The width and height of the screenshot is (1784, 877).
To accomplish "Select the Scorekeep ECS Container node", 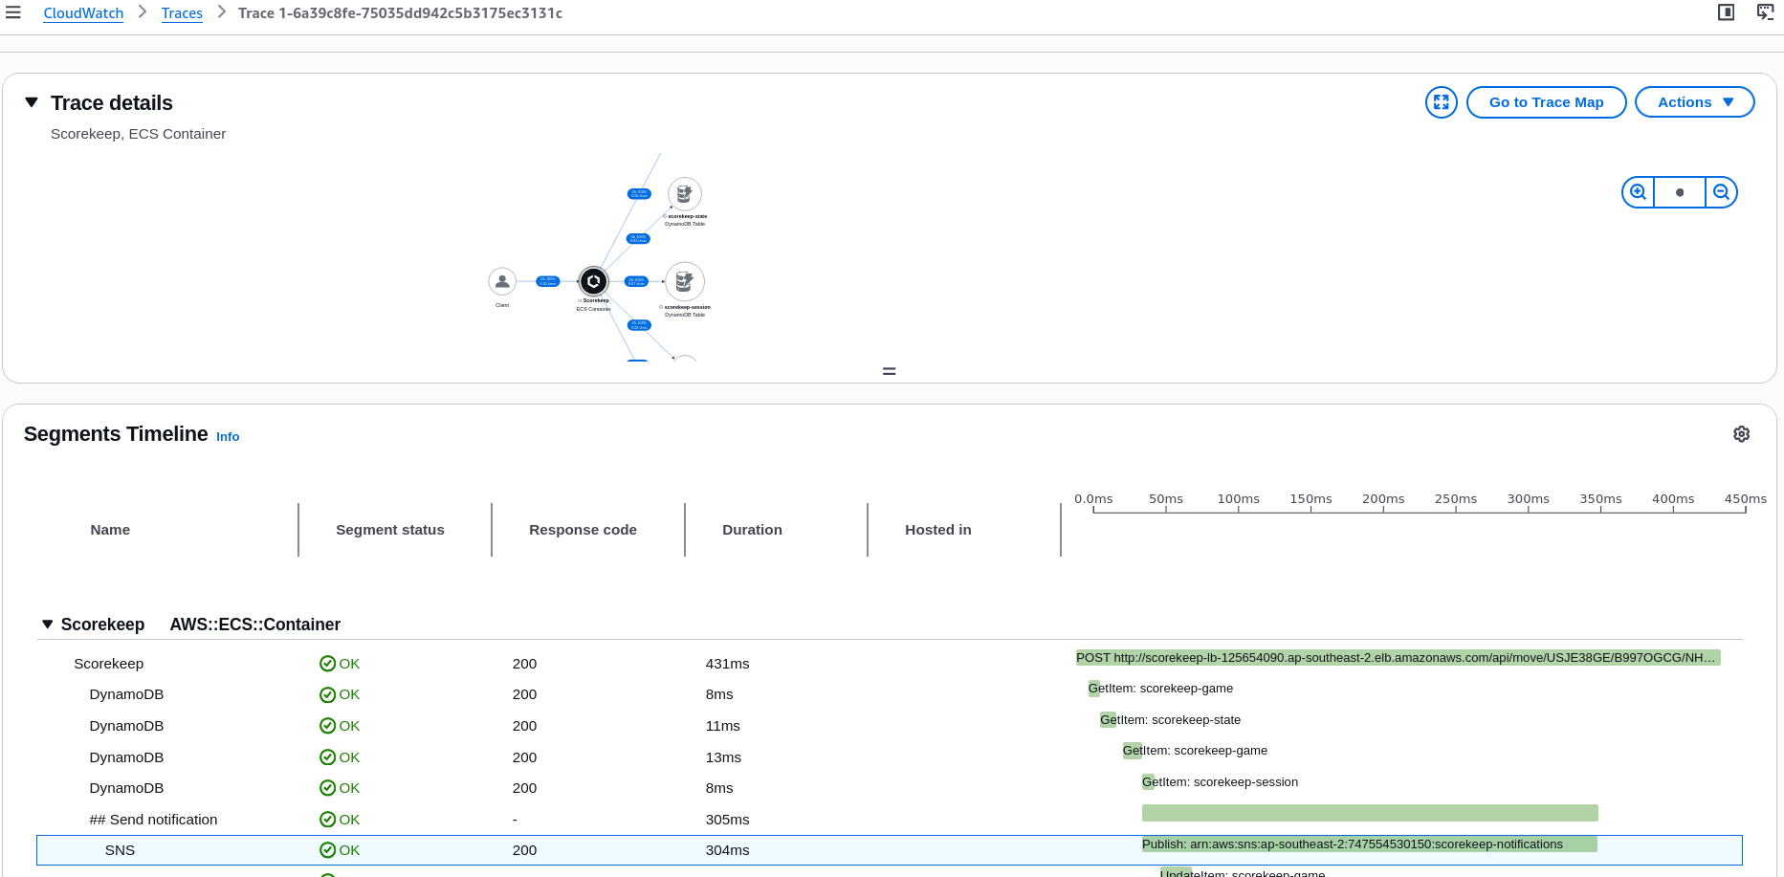I will [594, 281].
